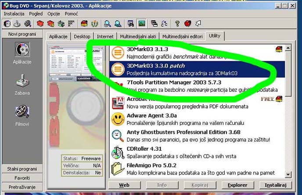Click the red box with coin toolbar icon
The height and width of the screenshot is (195, 302).
pyautogui.click(x=50, y=24)
